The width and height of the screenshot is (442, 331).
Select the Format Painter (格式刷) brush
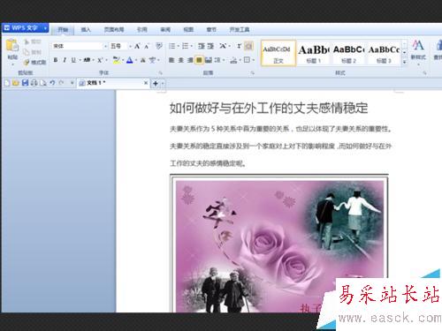[27, 62]
